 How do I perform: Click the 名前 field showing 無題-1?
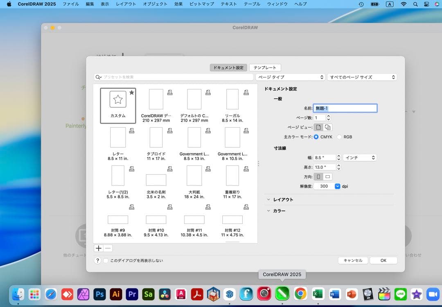345,108
